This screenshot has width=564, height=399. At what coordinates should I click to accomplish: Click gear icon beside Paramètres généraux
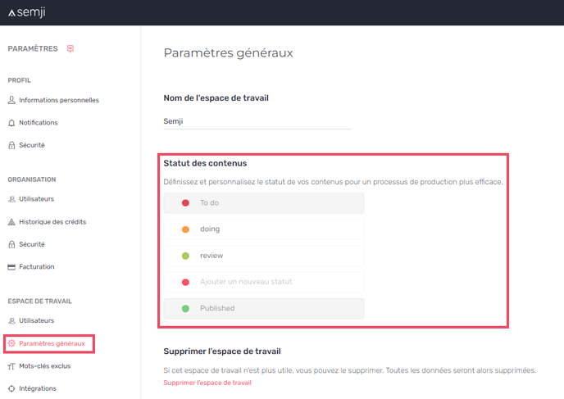click(11, 343)
